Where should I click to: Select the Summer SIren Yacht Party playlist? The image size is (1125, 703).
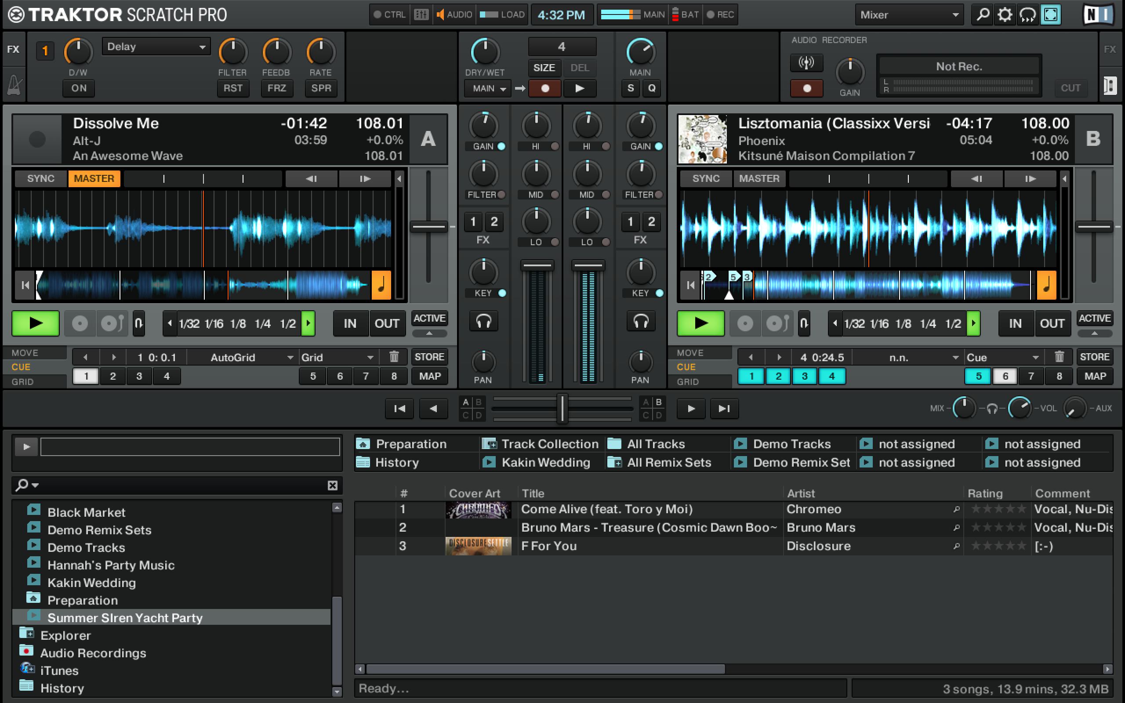[124, 616]
